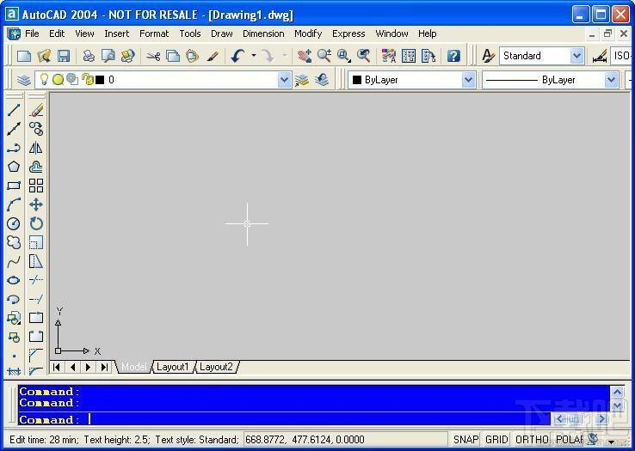Viewport: 635px width, 451px height.
Task: Select the Revision Cloud tool
Action: coord(14,242)
